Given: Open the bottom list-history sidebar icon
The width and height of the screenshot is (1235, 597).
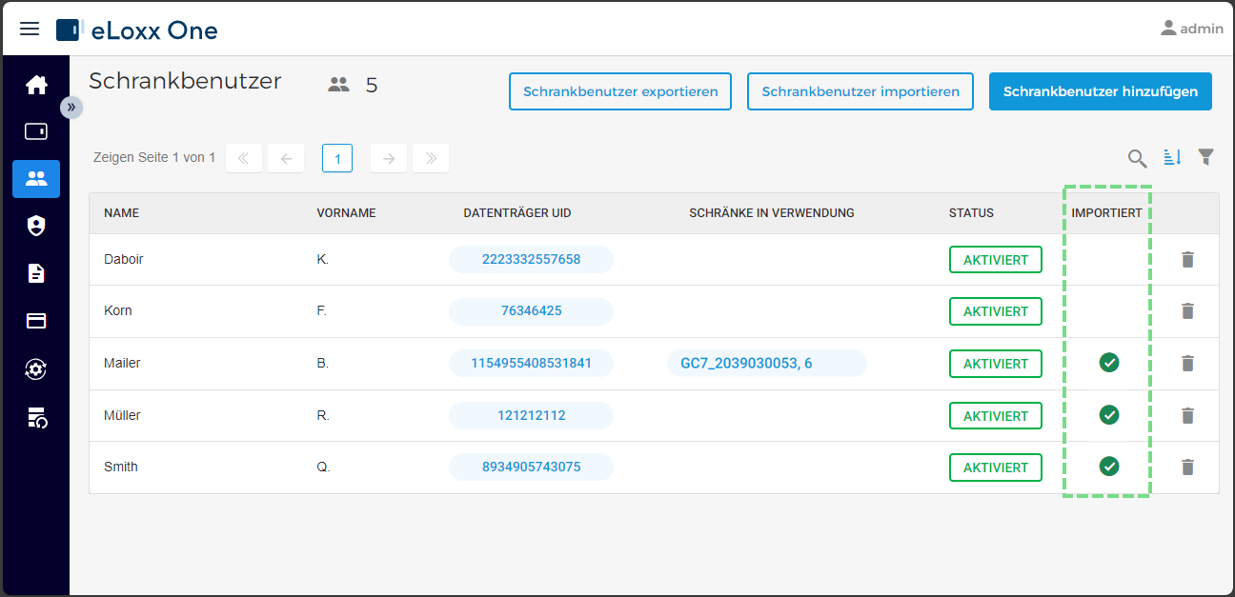Looking at the screenshot, I should (x=36, y=416).
